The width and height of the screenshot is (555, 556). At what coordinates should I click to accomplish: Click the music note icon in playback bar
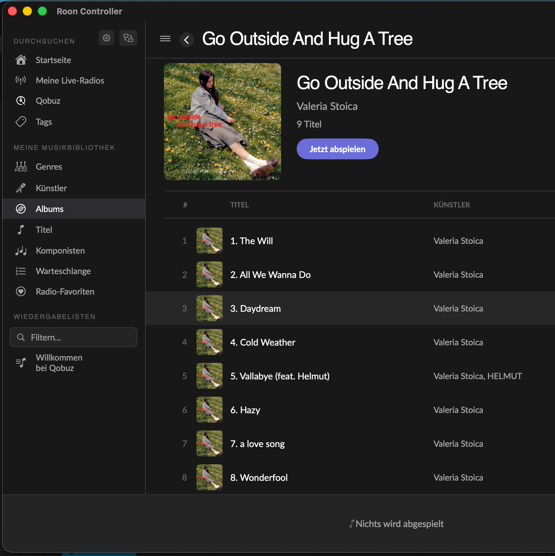click(x=351, y=523)
